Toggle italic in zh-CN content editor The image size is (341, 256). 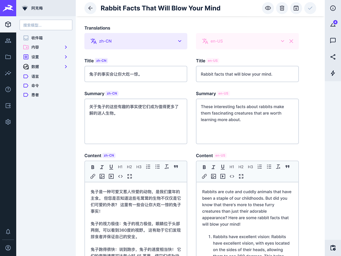point(102,167)
